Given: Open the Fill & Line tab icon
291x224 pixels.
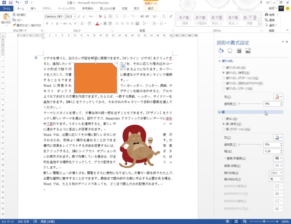Looking at the screenshot, I should tap(220, 51).
